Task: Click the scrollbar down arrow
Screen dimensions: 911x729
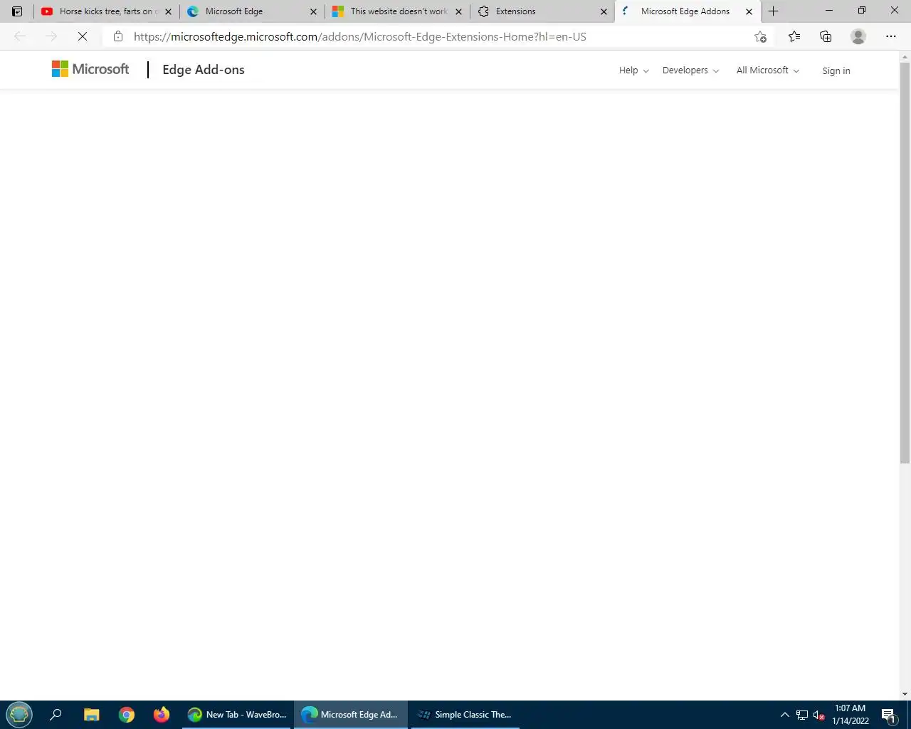Action: (x=905, y=694)
